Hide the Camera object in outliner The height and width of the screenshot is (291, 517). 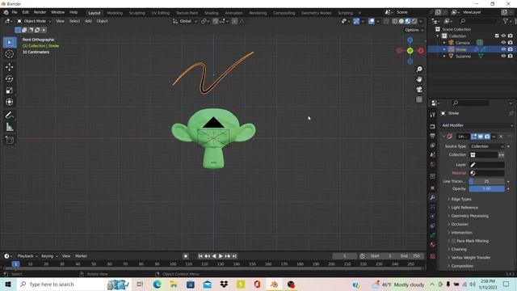[x=503, y=43]
